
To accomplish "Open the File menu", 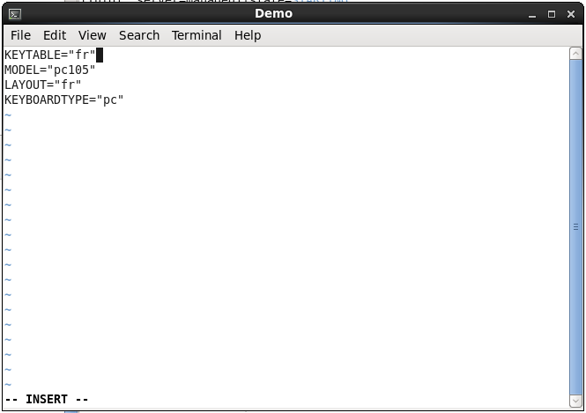I will 20,35.
